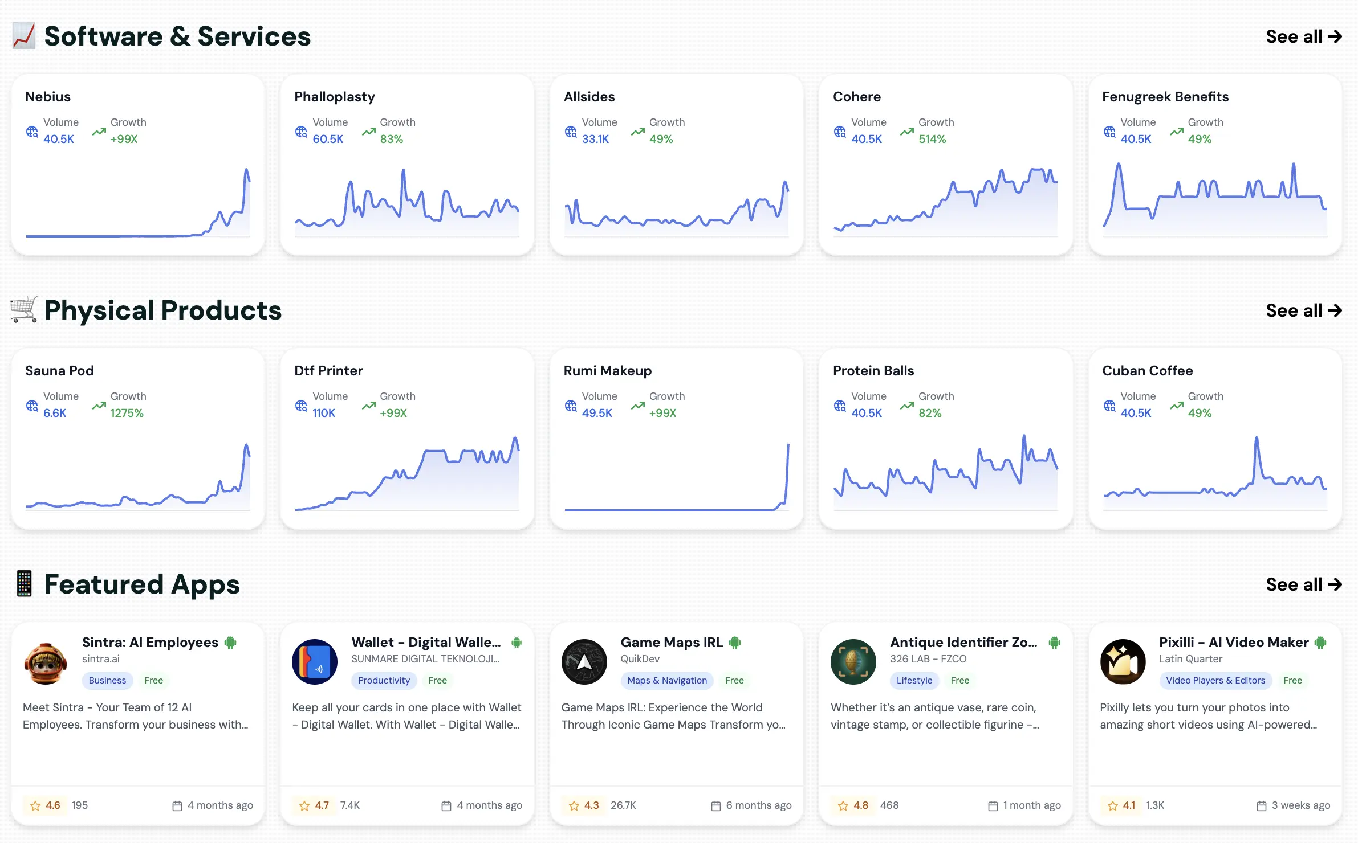Click the Free tag on the Pixilli card
The image size is (1358, 843).
tap(1293, 680)
